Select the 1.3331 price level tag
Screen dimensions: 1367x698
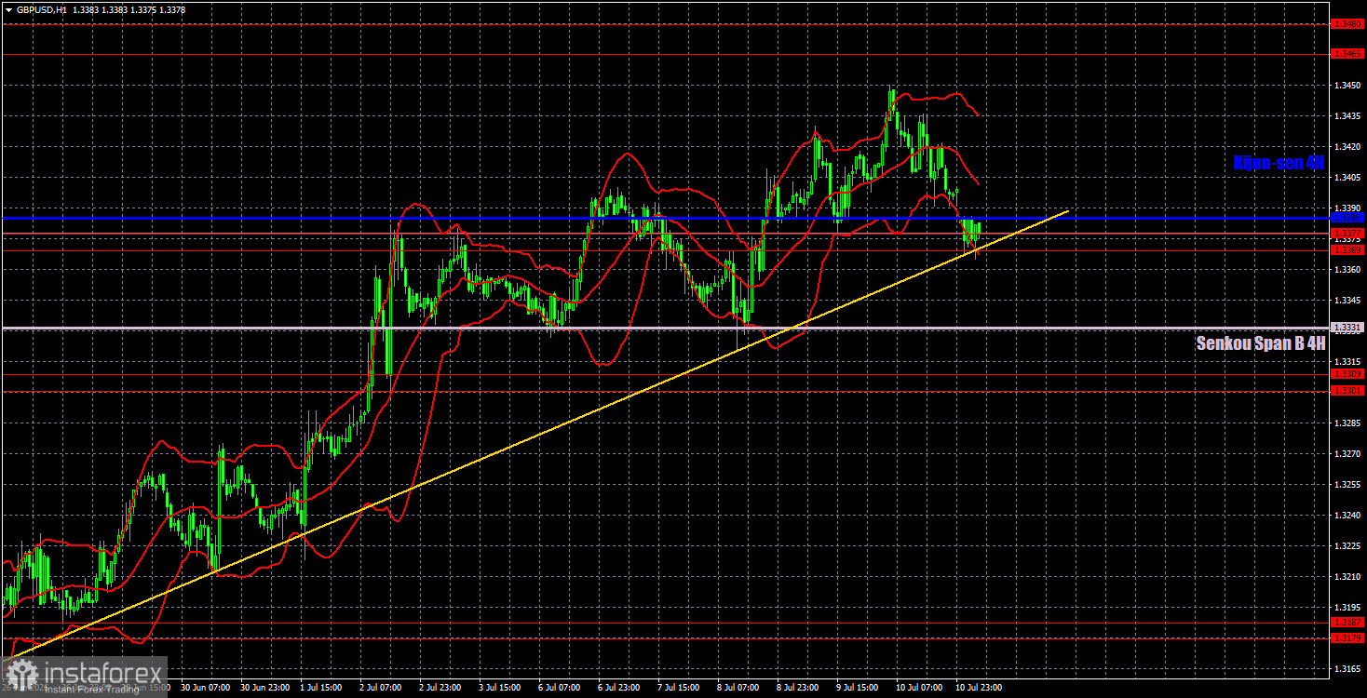pyautogui.click(x=1347, y=328)
